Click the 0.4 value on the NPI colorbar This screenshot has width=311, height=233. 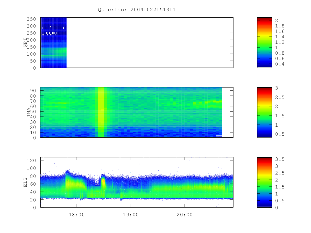(279, 64)
